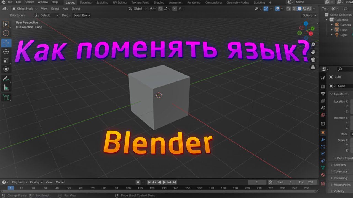Switch to wireframe viewport shading

coord(295,9)
